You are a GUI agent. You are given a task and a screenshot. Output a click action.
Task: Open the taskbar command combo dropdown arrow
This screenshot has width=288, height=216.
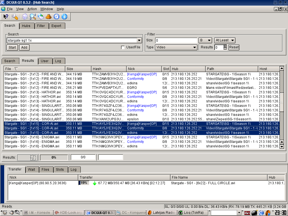pos(239,213)
